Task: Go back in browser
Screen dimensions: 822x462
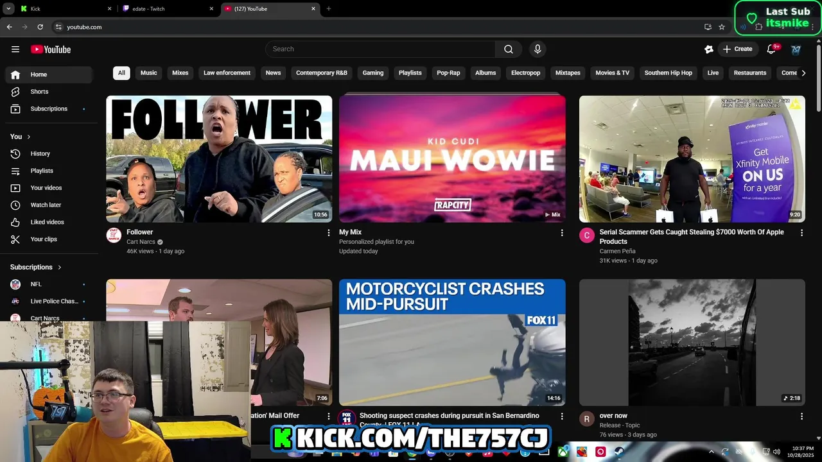Action: pyautogui.click(x=10, y=27)
